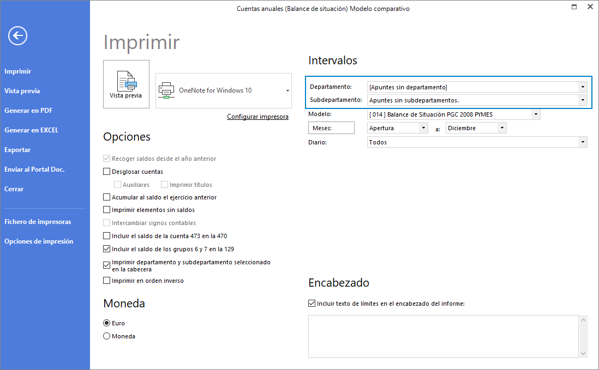Toggle Imprimir departamento y subdepartamento en cabecera
The height and width of the screenshot is (370, 599).
pos(106,265)
